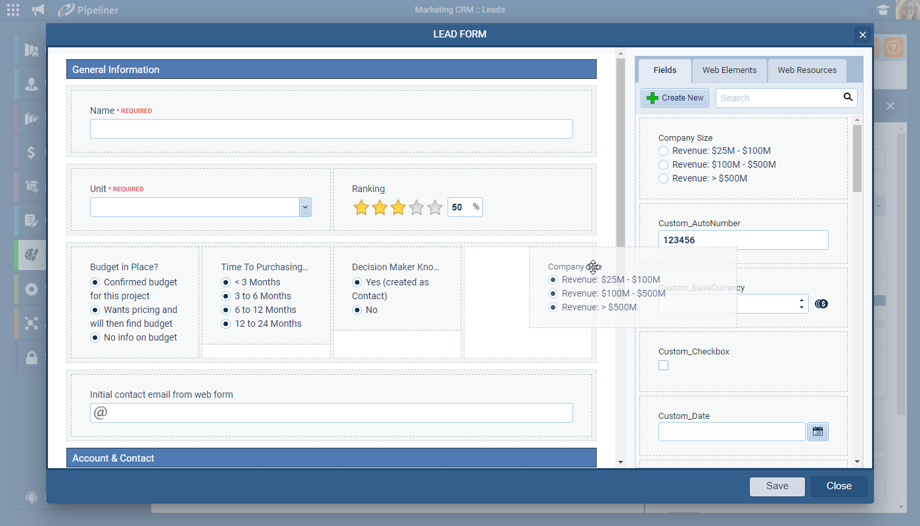Image resolution: width=920 pixels, height=526 pixels.
Task: Set Ranking to the fifth star
Action: pyautogui.click(x=434, y=208)
